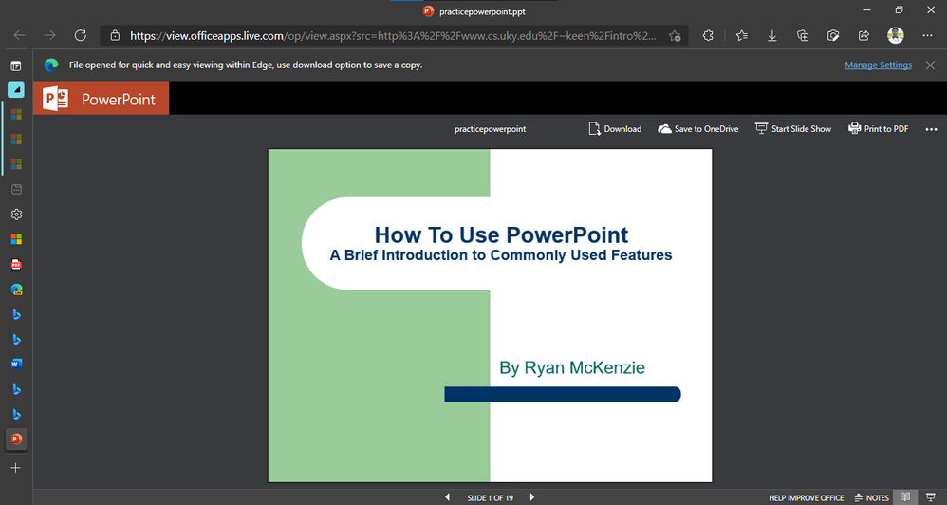Image resolution: width=947 pixels, height=505 pixels.
Task: Toggle the Notes pane
Action: [871, 497]
